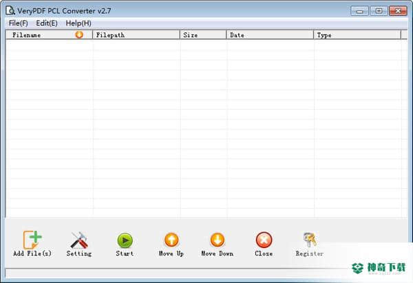Open the Setting tools icon
413x283 pixels.
point(79,240)
